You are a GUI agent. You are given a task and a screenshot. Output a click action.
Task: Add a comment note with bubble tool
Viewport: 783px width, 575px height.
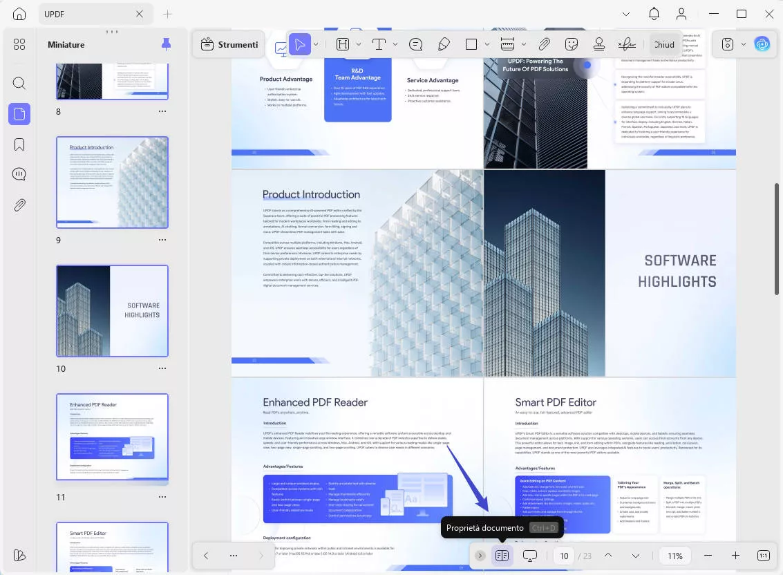click(415, 44)
